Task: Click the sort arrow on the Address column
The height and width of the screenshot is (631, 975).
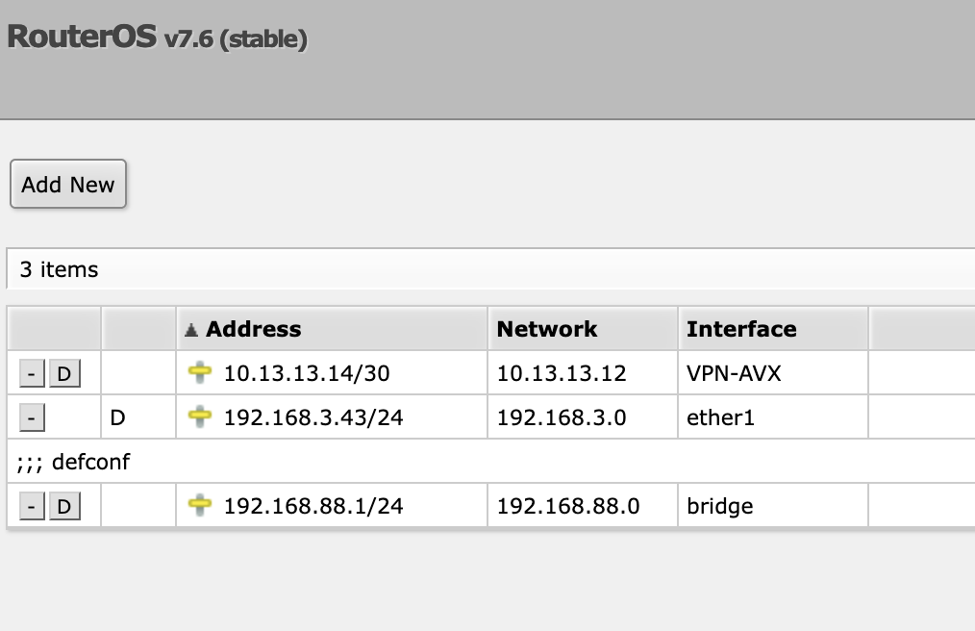Action: coord(190,328)
